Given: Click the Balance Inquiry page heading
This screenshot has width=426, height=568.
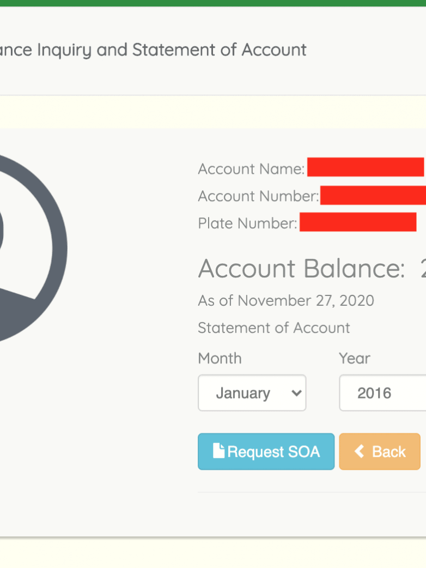Looking at the screenshot, I should point(153,50).
